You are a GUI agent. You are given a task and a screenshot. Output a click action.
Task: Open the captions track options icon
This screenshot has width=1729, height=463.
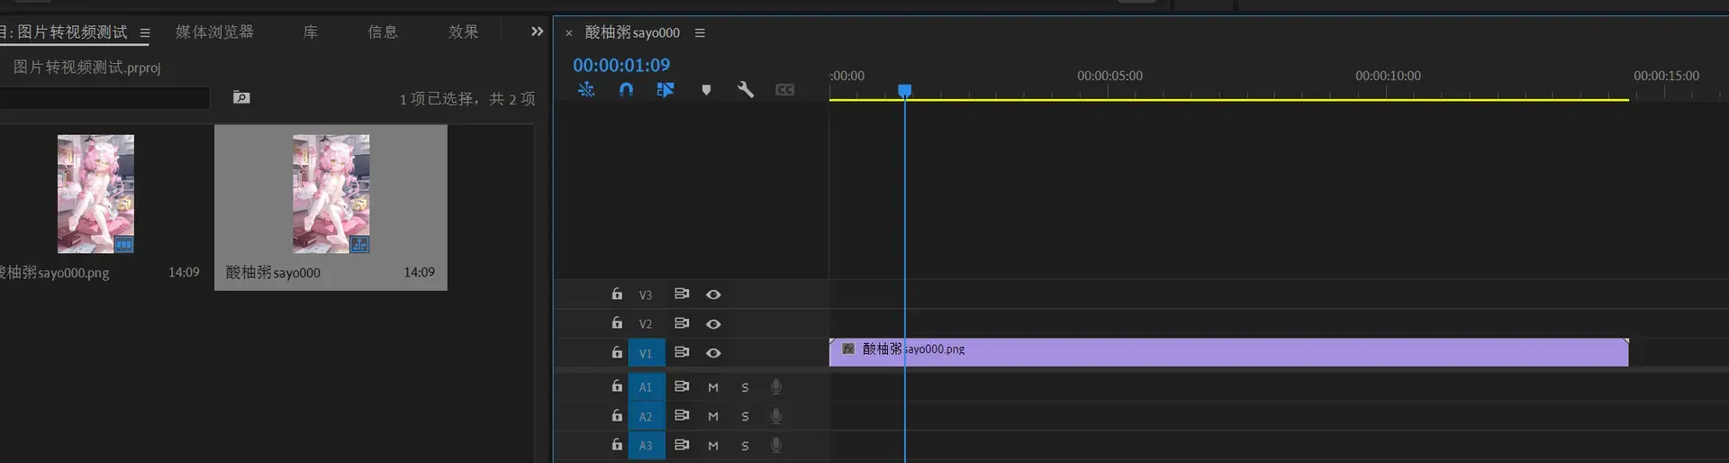click(x=785, y=90)
